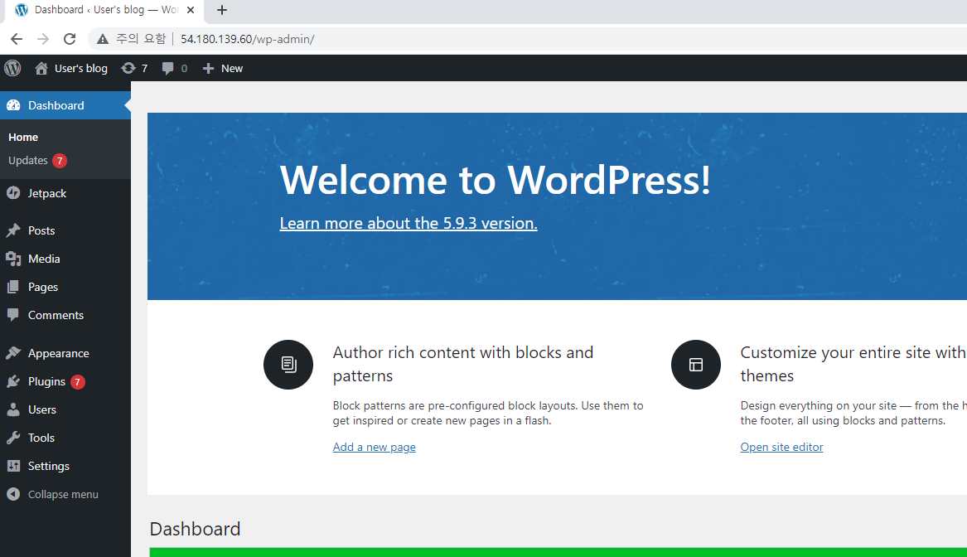
Task: Click the Dashboard gauge icon in sidebar
Action: (13, 105)
